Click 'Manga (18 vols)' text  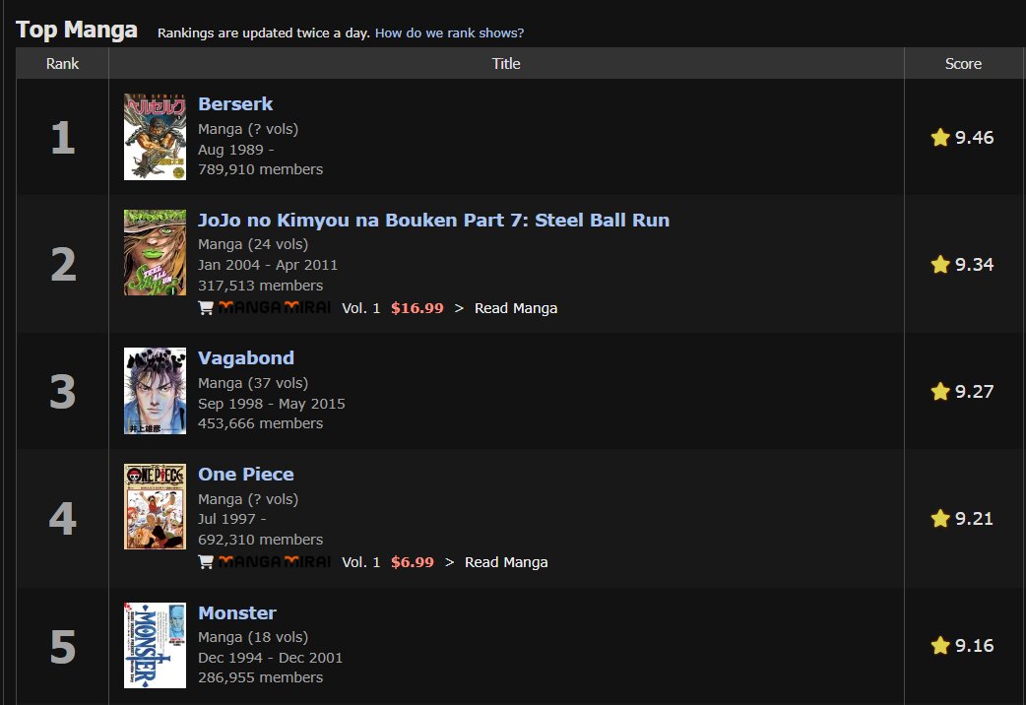click(x=253, y=638)
